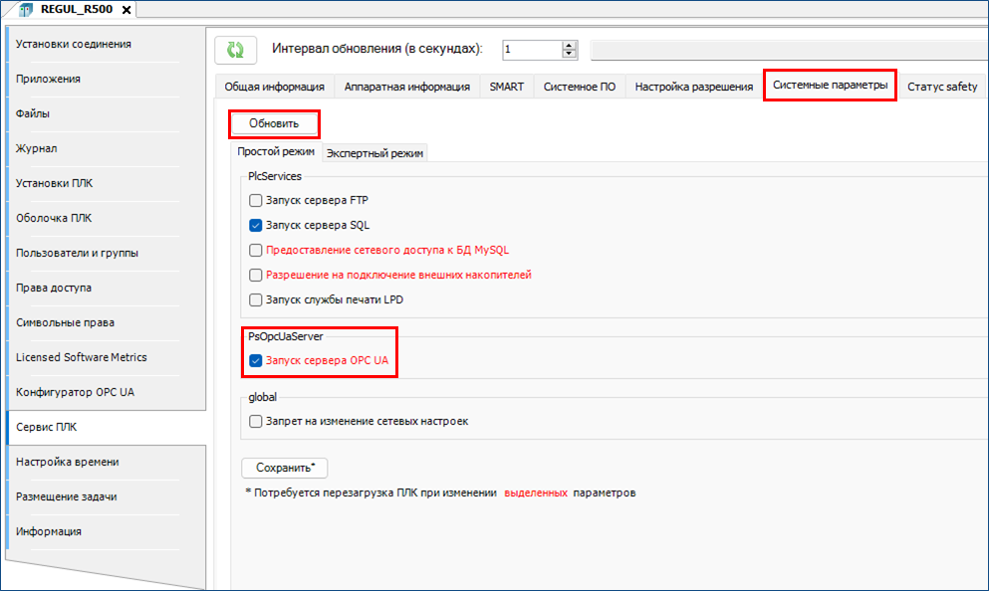989x591 pixels.
Task: Click the update interval input field
Action: pyautogui.click(x=530, y=50)
